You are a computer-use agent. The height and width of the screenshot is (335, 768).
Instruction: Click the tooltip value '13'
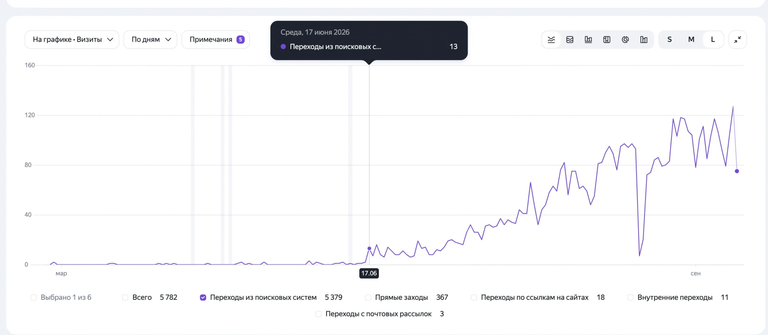click(x=453, y=46)
